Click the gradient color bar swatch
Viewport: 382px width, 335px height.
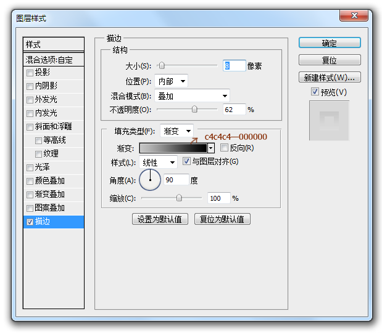(x=173, y=148)
